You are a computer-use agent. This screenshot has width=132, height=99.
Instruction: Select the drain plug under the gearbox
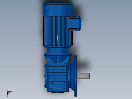(58, 92)
